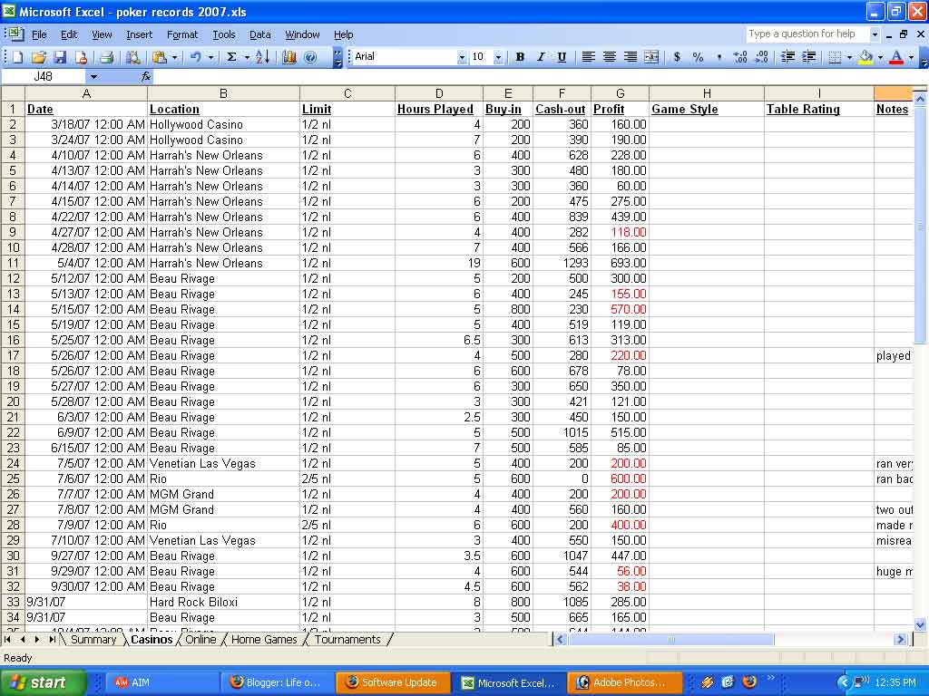Open the File menu
Image resolution: width=929 pixels, height=696 pixels.
click(x=39, y=35)
